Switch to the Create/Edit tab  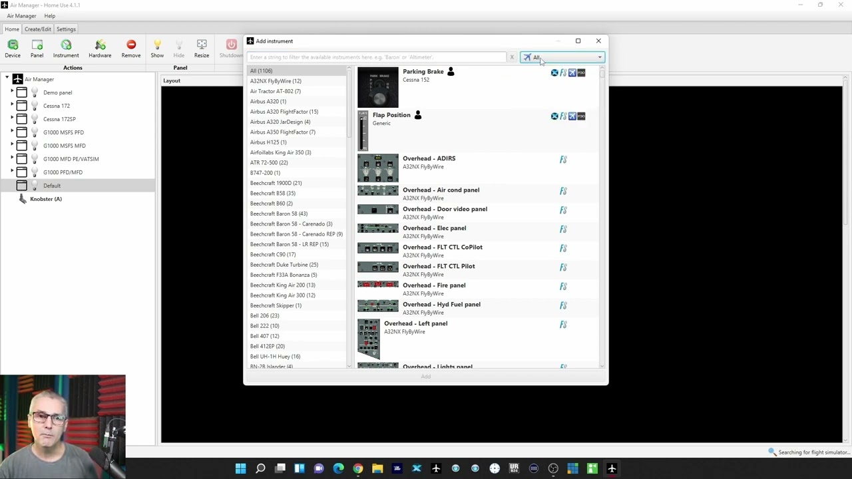point(38,29)
